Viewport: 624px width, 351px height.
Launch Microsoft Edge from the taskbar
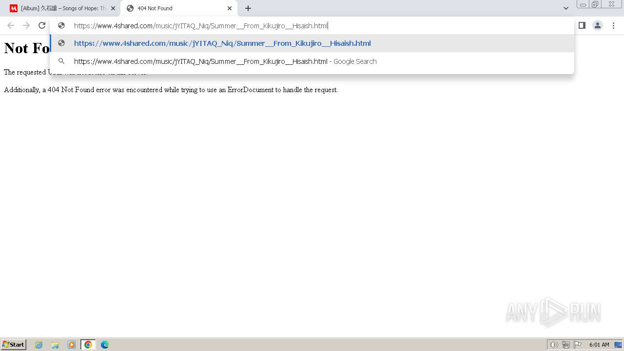point(105,345)
